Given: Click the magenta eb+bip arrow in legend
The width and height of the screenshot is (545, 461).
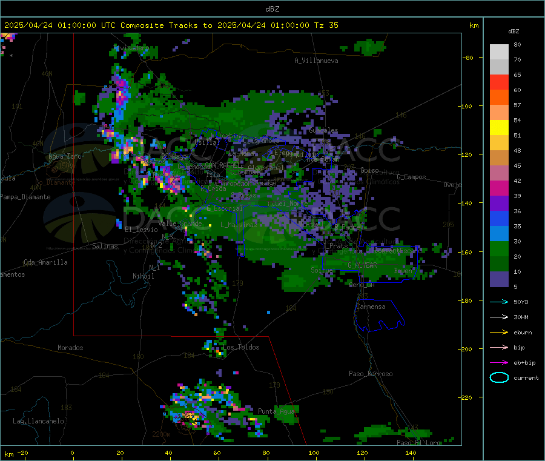Looking at the screenshot, I should pos(499,363).
